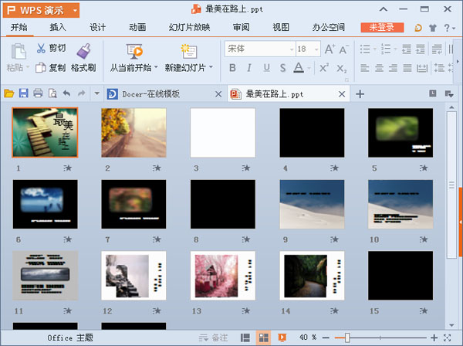The height and width of the screenshot is (346, 463).
Task: Click the Undo arrow icon
Action: (x=66, y=93)
